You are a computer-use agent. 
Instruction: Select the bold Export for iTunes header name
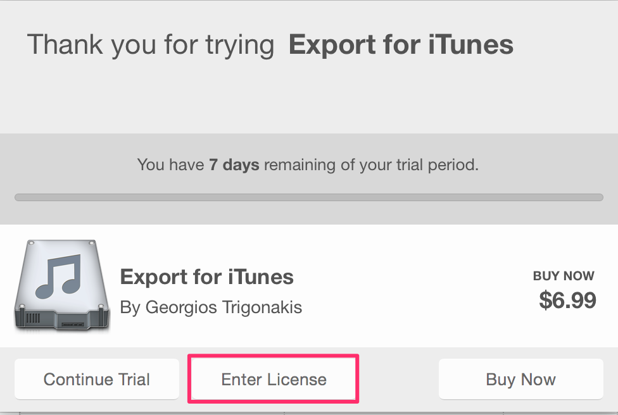(x=401, y=44)
